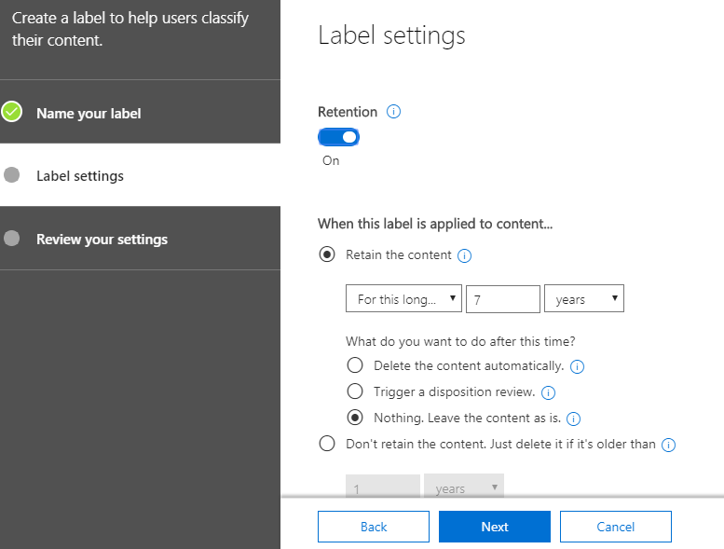Open the disabled years dropdown at bottom

pyautogui.click(x=464, y=487)
